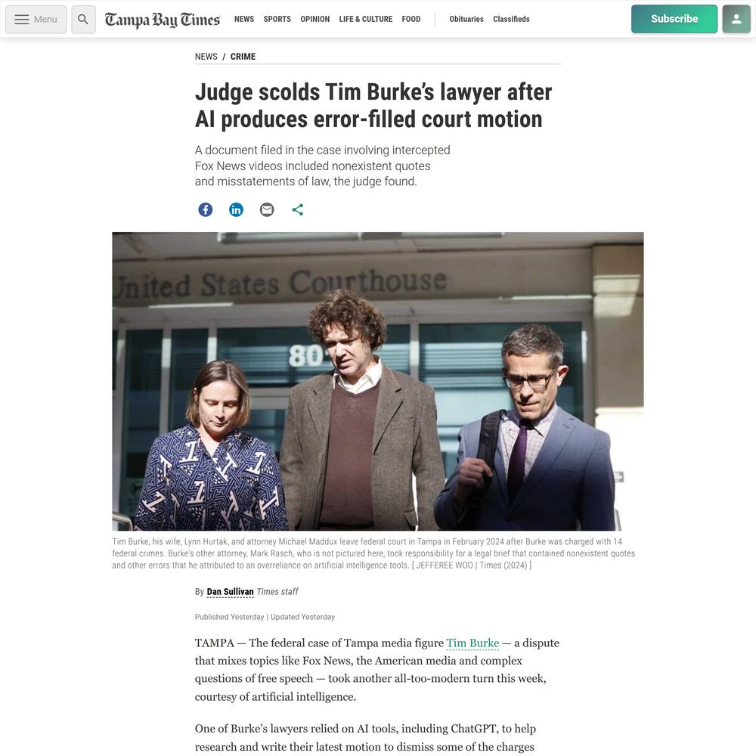Open the green share icon
756x756 pixels.
(298, 209)
